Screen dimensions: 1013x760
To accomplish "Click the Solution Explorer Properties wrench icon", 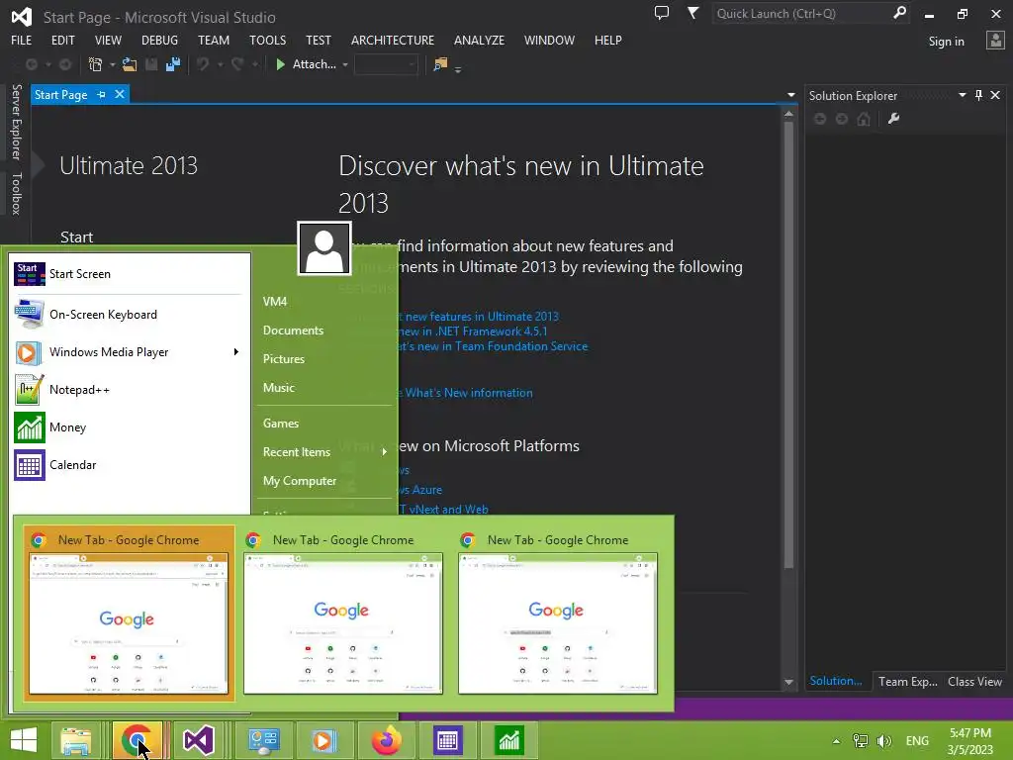I will click(x=894, y=119).
